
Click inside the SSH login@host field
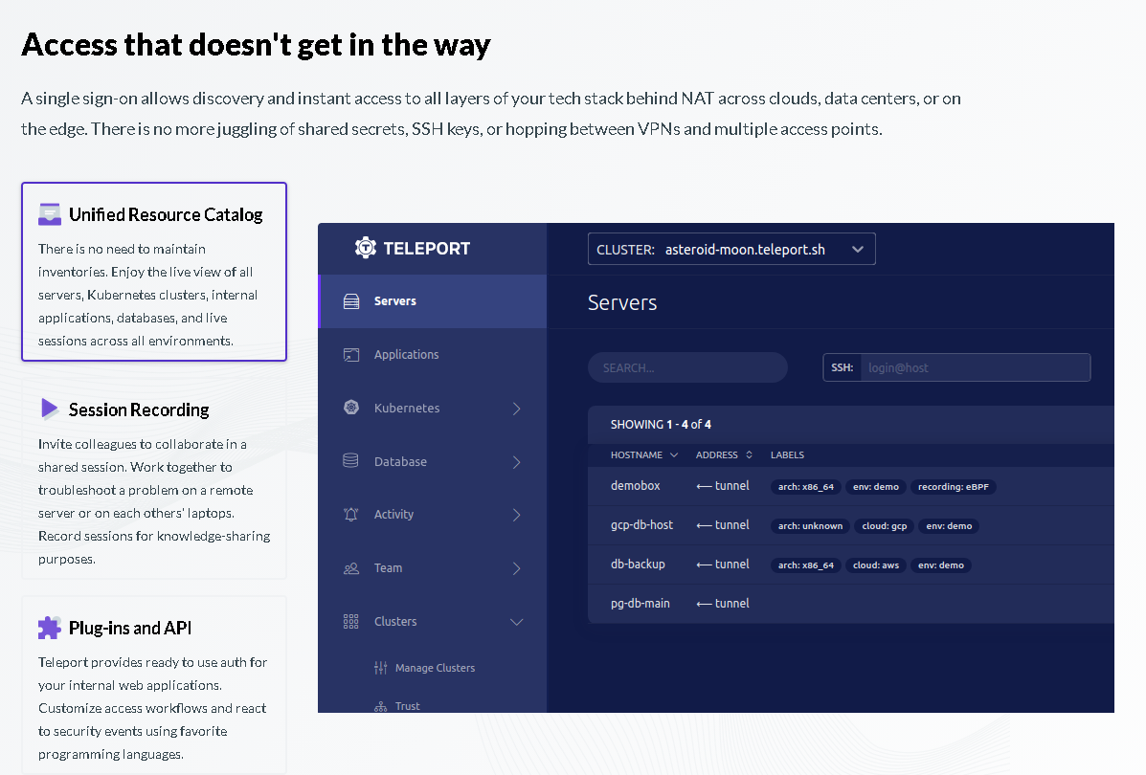[977, 366]
